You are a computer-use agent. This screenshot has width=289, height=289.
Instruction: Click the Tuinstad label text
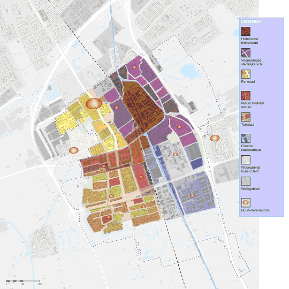(248, 125)
